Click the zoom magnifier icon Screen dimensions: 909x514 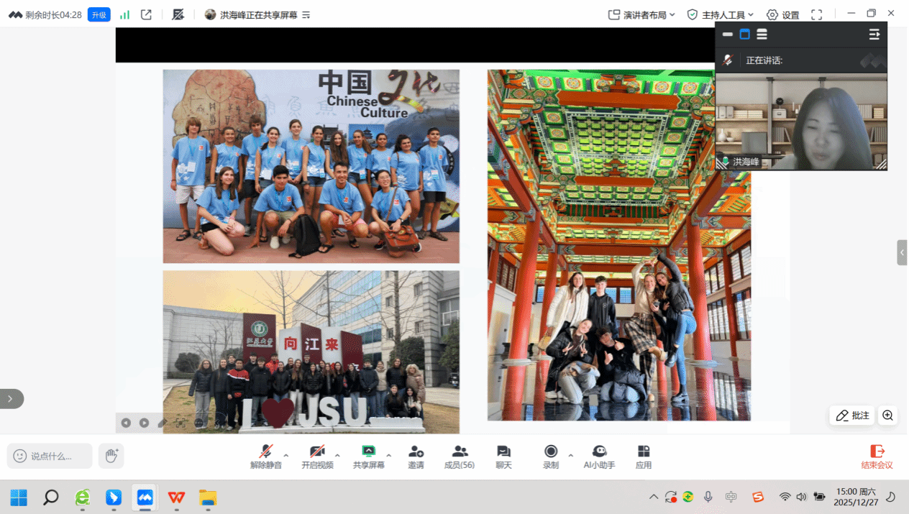(x=888, y=416)
